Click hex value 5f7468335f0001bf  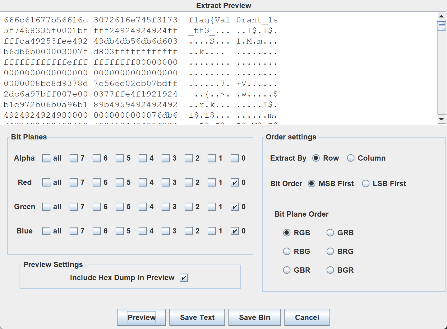coord(46,31)
